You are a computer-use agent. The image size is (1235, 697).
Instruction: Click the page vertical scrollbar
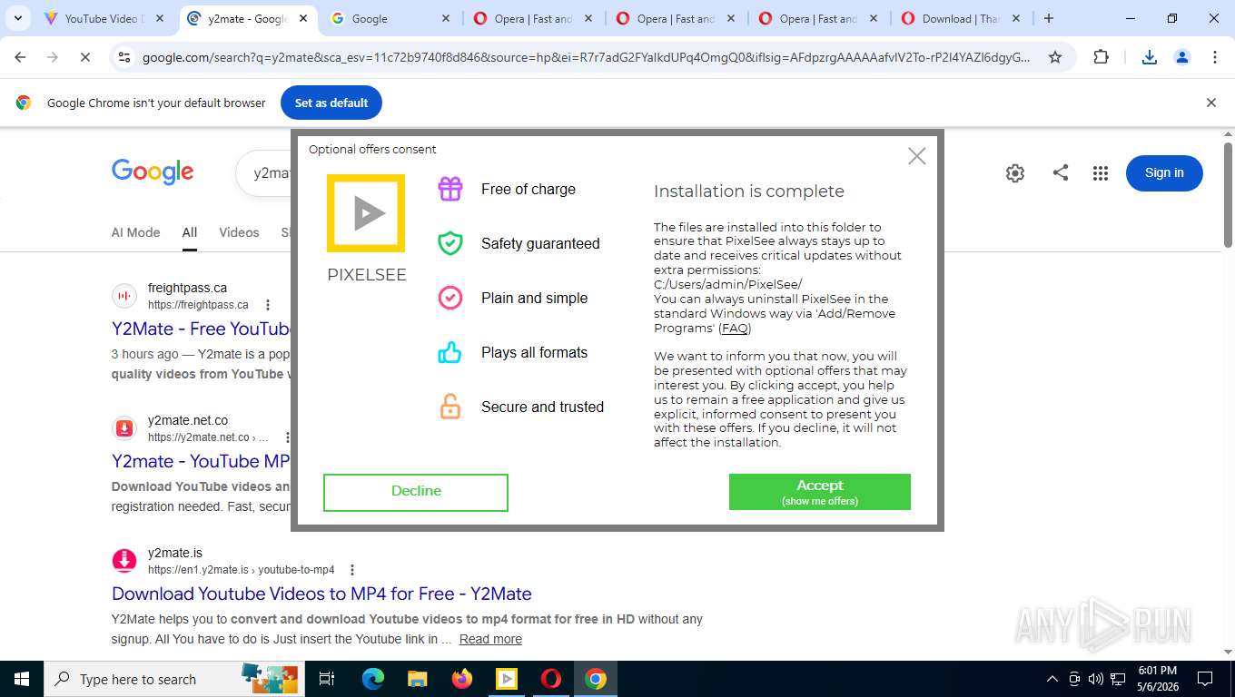point(1228,195)
